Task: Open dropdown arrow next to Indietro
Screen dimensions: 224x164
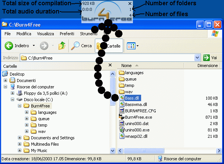Action: click(34, 46)
